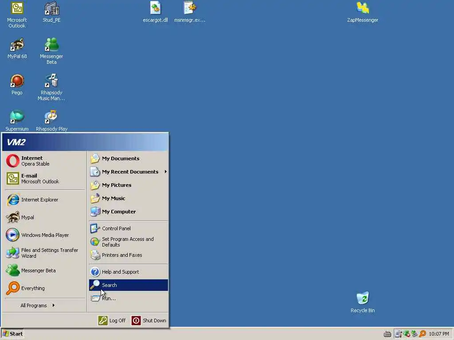
Task: Open Printers and Faxes
Action: 128,255
